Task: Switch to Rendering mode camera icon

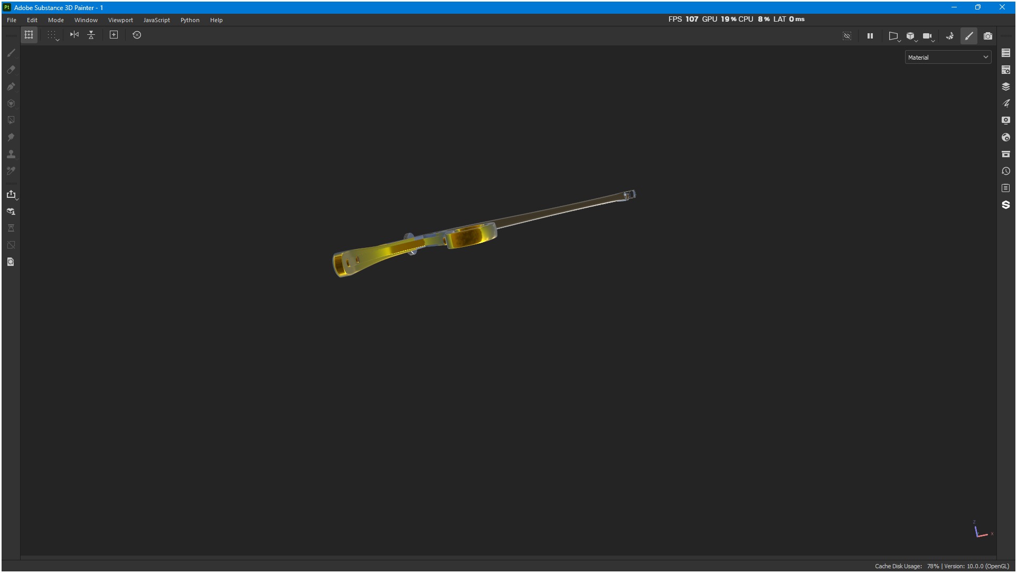Action: point(988,36)
